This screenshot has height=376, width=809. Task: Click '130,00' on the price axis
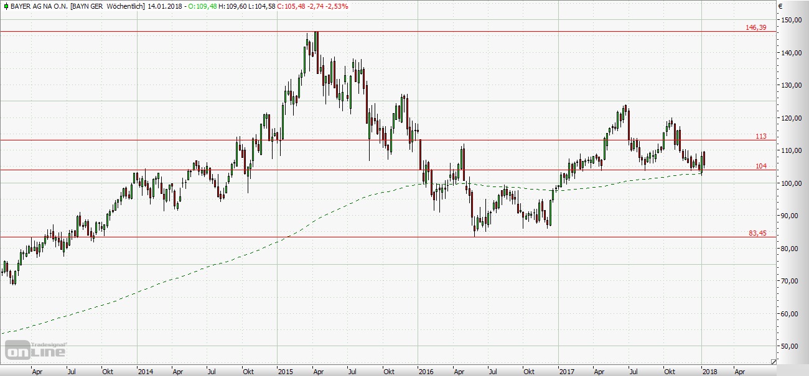[790, 85]
